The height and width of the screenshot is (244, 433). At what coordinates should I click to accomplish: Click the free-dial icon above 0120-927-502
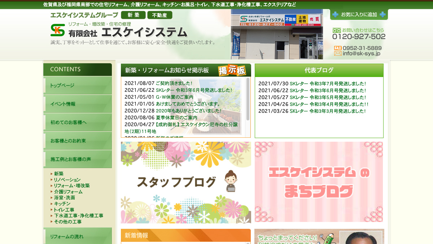coord(337,30)
